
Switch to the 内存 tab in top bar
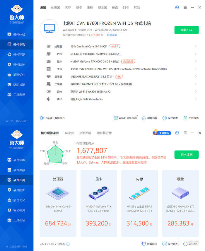click(68, 8)
